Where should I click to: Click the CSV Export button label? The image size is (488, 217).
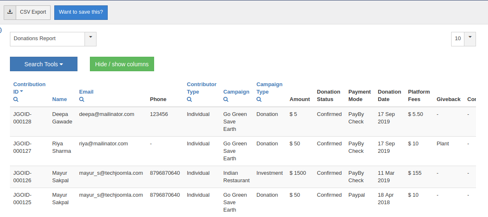[x=33, y=12]
